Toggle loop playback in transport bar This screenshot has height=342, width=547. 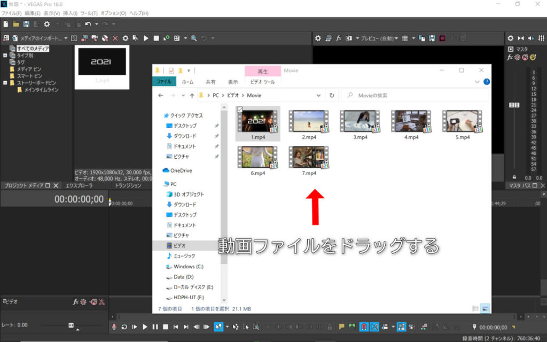point(124,327)
